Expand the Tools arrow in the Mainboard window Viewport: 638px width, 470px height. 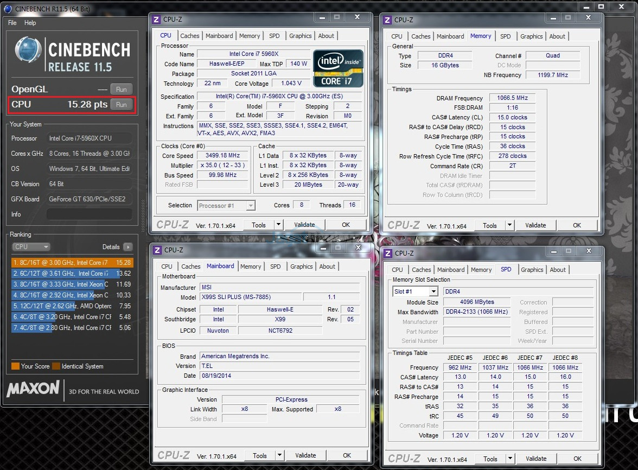(x=278, y=456)
